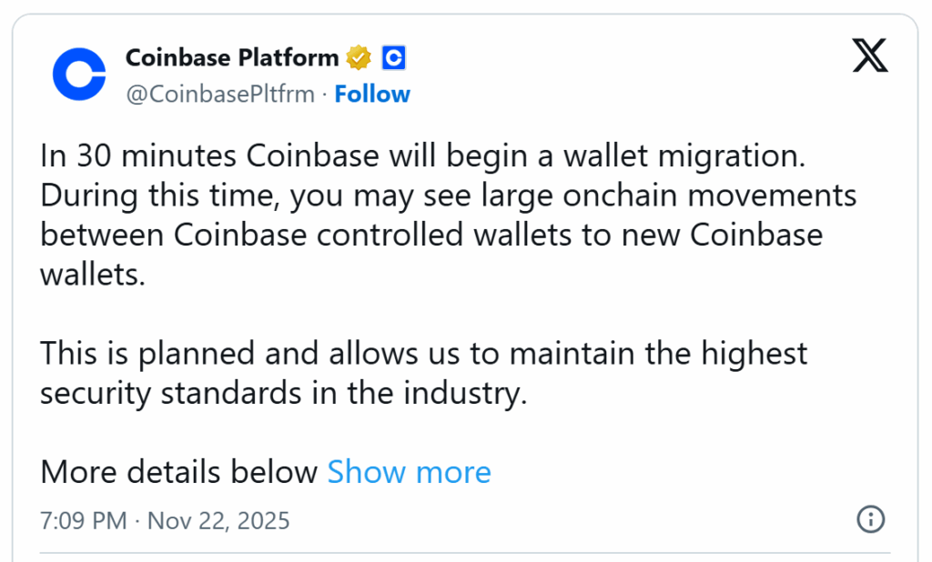Open the tweet info circle icon
Screen dimensions: 932x562
pyautogui.click(x=871, y=519)
